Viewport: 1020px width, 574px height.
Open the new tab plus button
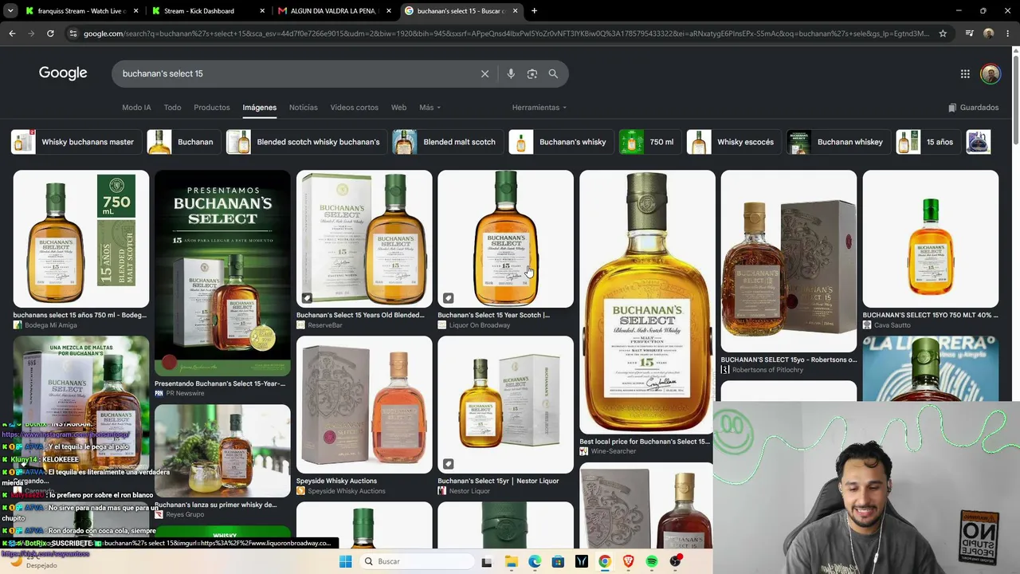tap(534, 11)
